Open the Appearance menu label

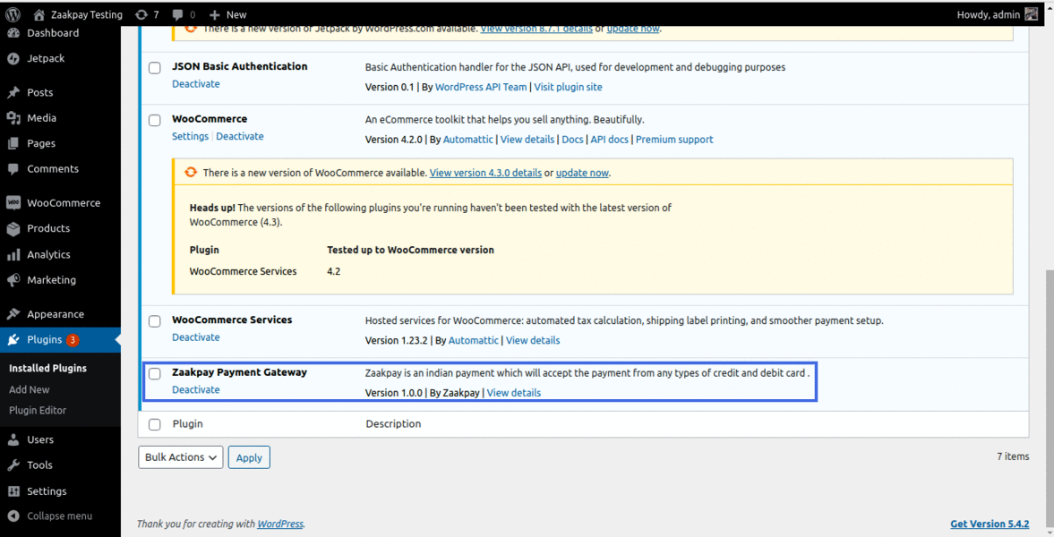(x=56, y=314)
